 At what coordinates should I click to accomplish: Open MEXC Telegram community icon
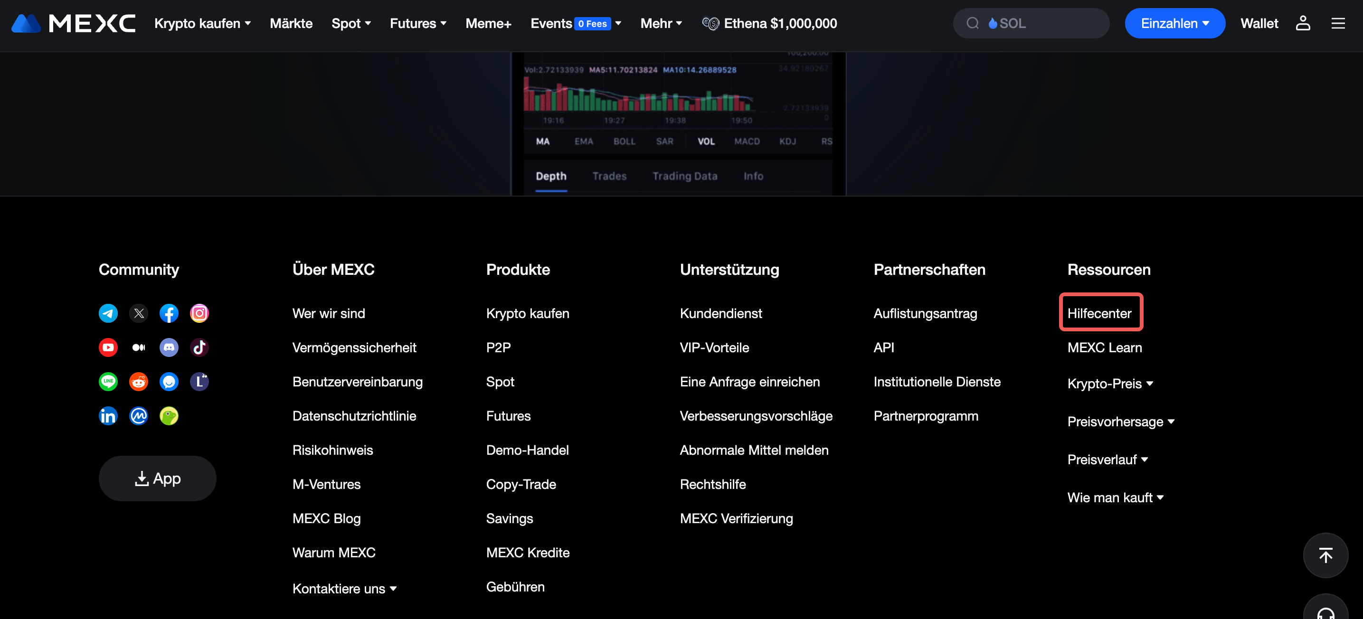pyautogui.click(x=108, y=313)
